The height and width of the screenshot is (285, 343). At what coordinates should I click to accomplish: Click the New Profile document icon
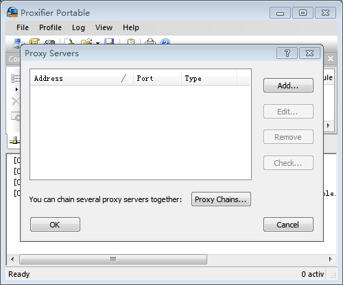tap(69, 42)
